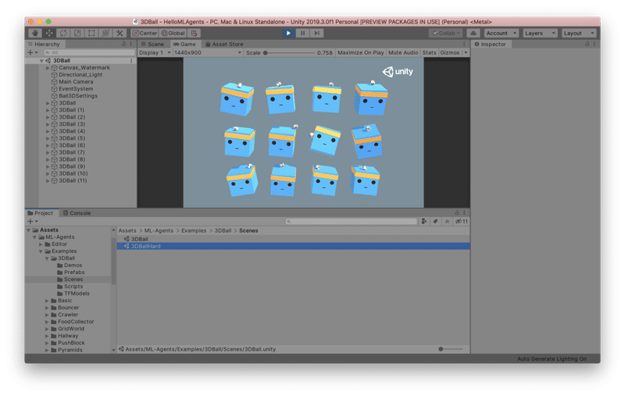The height and width of the screenshot is (396, 625).
Task: Open the Collab dropdown
Action: pos(446,33)
